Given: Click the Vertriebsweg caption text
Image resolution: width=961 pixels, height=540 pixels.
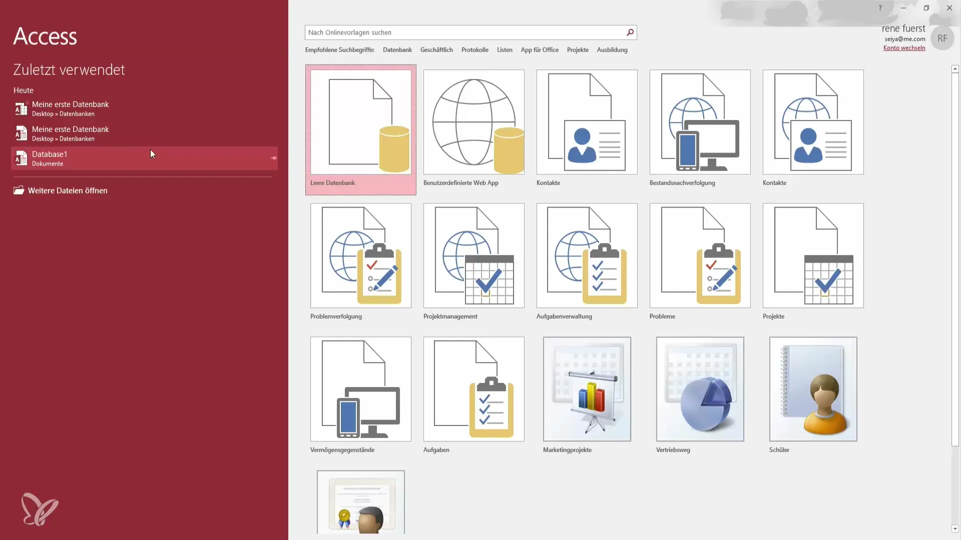Looking at the screenshot, I should [673, 450].
